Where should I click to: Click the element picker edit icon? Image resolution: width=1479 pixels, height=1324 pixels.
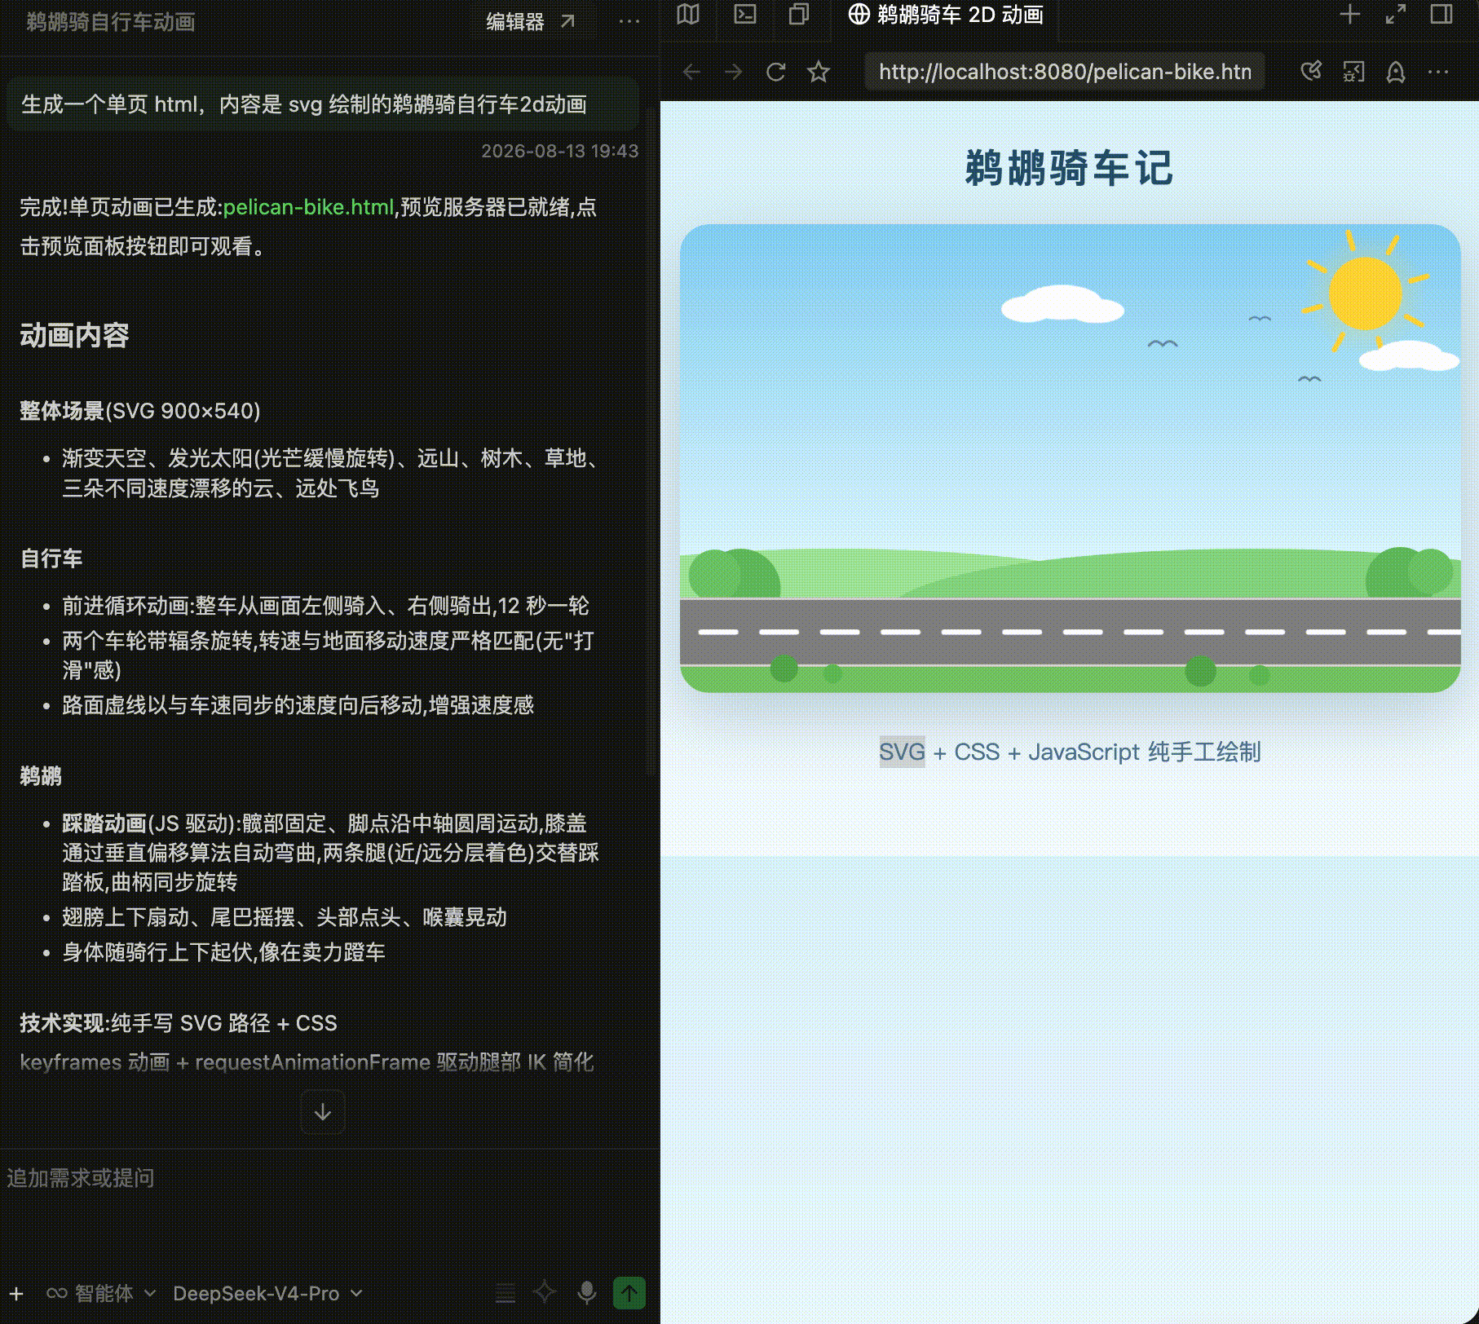tap(1311, 72)
